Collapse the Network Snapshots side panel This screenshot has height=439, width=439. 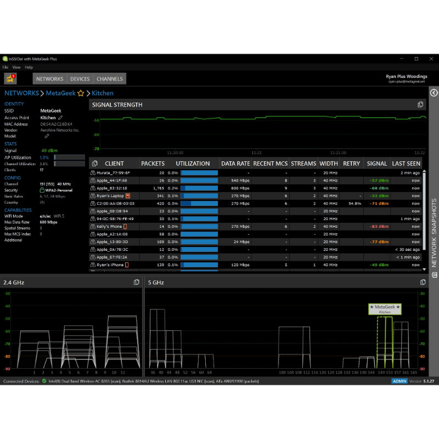tap(434, 93)
